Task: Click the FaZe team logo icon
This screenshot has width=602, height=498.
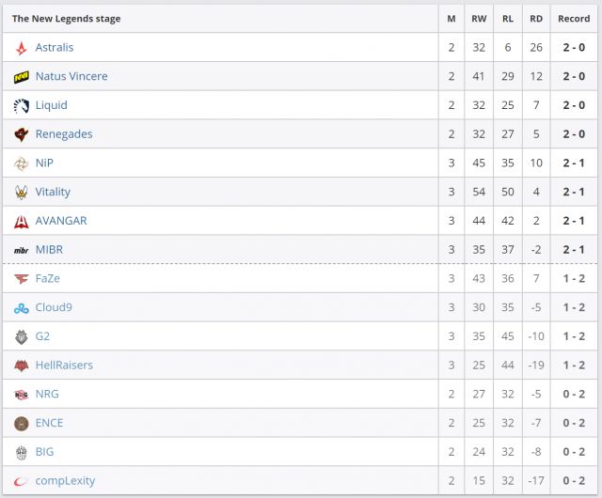Action: click(22, 279)
